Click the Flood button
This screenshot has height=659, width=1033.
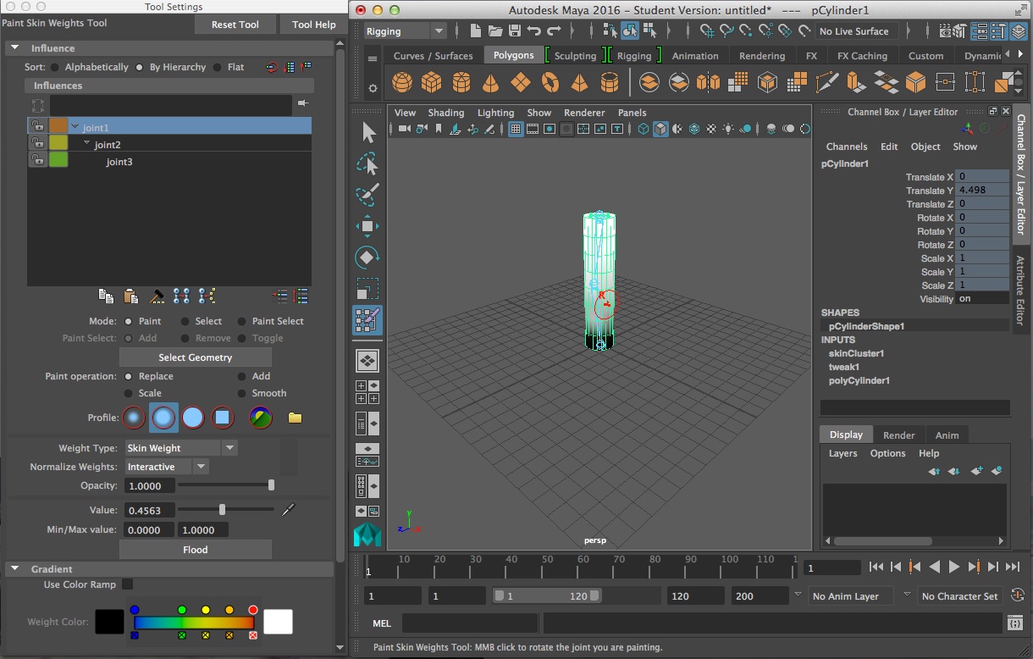pos(195,550)
